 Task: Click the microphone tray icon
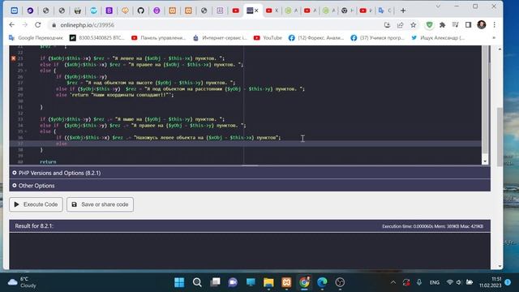coord(419,282)
